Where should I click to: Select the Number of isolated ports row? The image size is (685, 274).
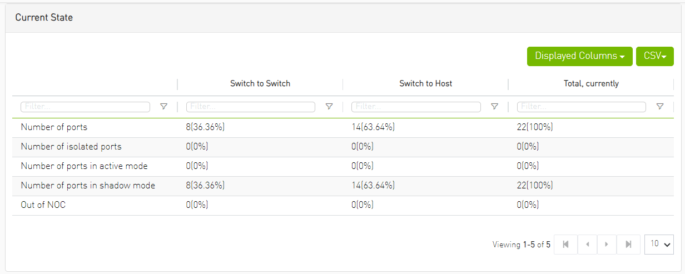click(x=71, y=147)
